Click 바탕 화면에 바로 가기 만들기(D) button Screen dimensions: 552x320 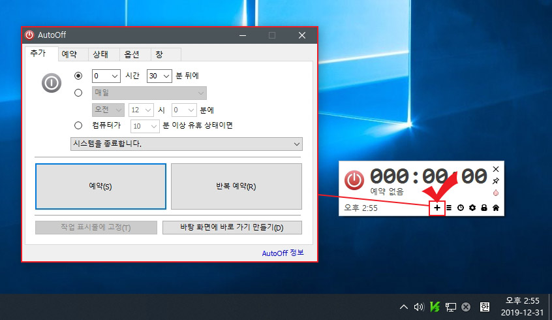232,227
